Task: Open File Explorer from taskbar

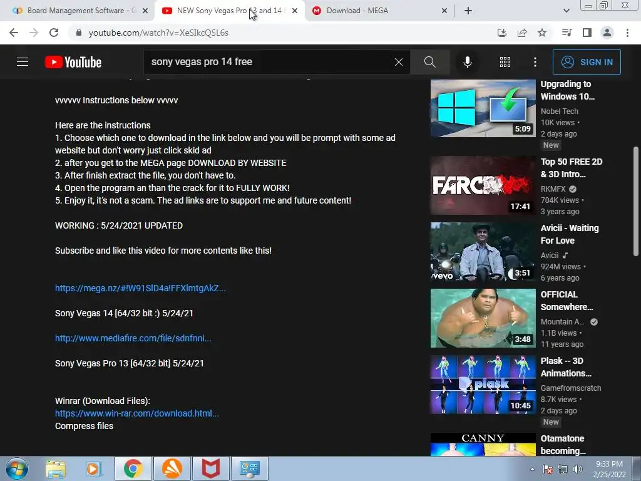Action: 56,468
